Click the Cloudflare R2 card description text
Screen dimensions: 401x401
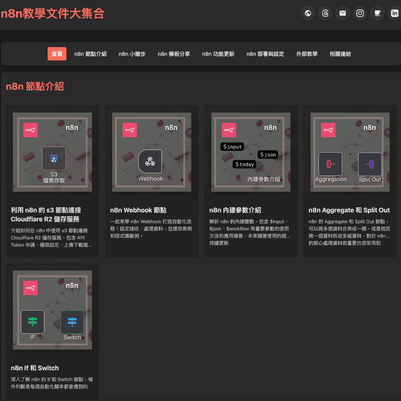pos(51,238)
